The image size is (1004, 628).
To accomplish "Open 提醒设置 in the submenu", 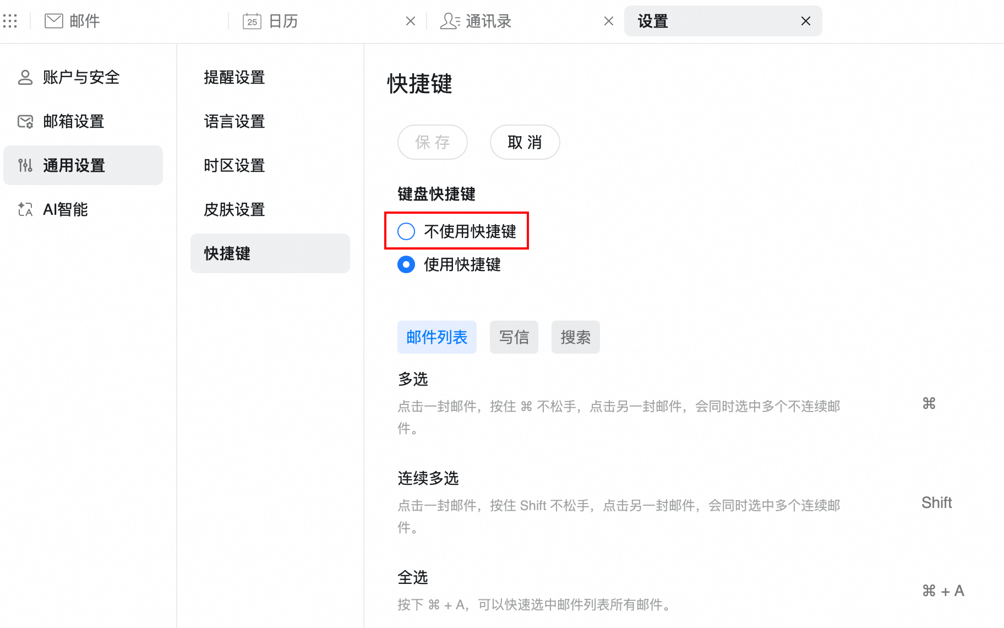I will tap(234, 77).
